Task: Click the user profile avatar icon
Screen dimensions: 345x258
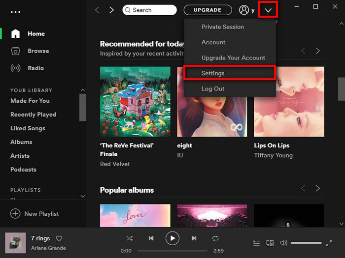Action: (x=244, y=10)
